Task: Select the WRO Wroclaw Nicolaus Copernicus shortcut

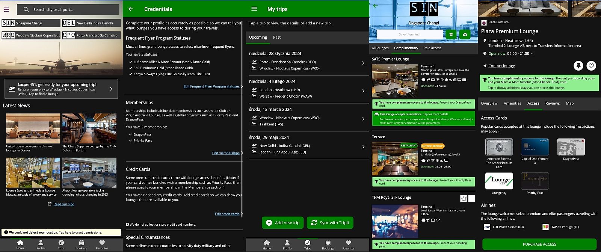Action: [31, 35]
